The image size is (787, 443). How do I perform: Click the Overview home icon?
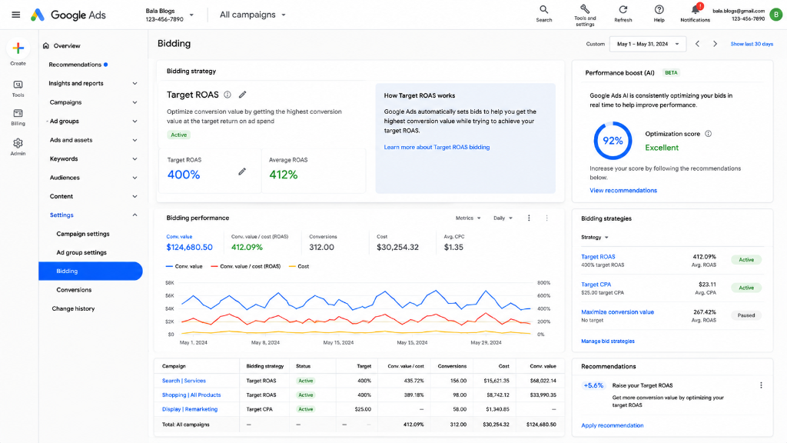(x=46, y=45)
